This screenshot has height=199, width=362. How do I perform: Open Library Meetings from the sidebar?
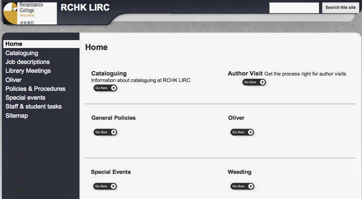28,71
